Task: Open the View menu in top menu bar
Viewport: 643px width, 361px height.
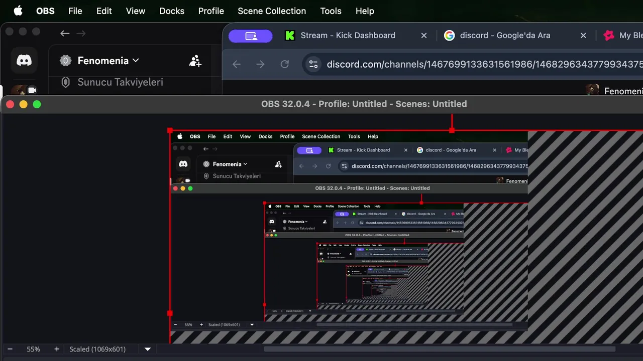Action: (x=136, y=11)
